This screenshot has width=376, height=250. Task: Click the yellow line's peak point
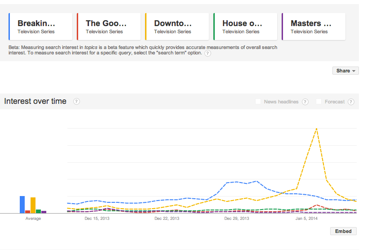(x=317, y=129)
